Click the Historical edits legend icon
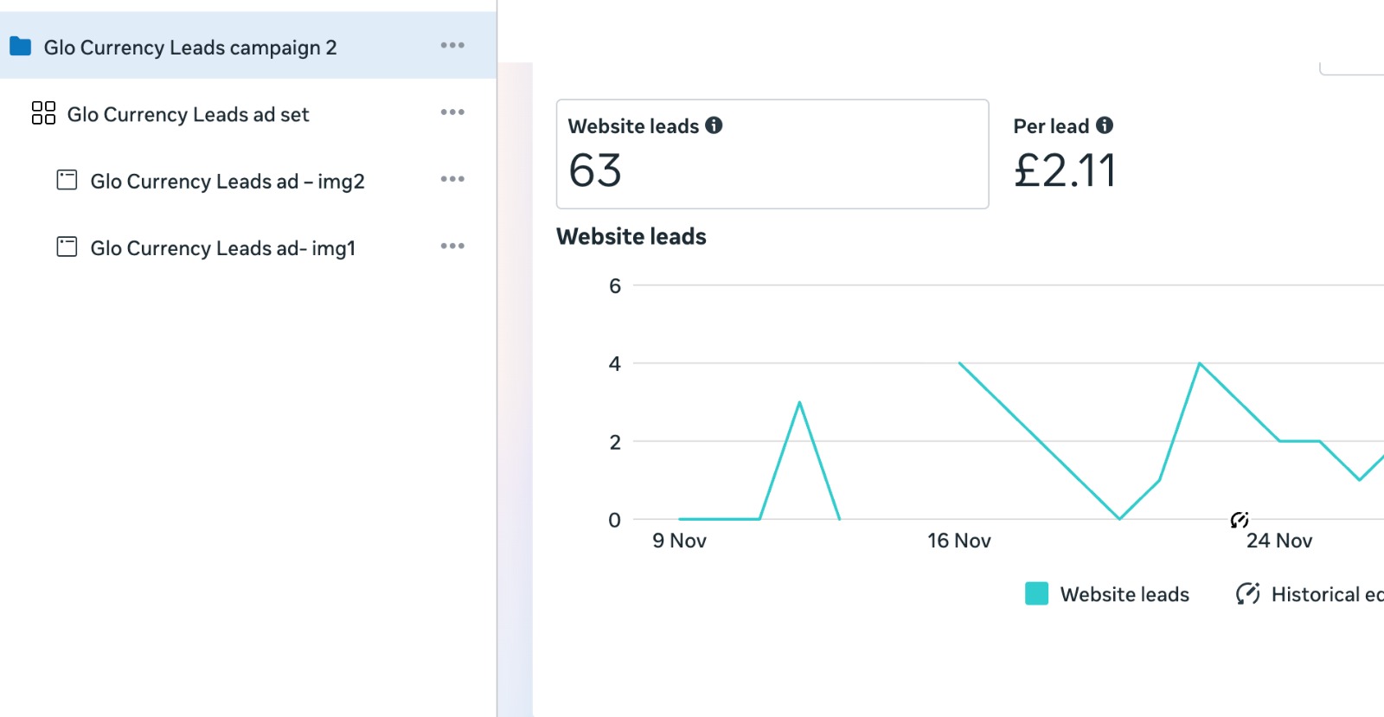 [x=1247, y=593]
